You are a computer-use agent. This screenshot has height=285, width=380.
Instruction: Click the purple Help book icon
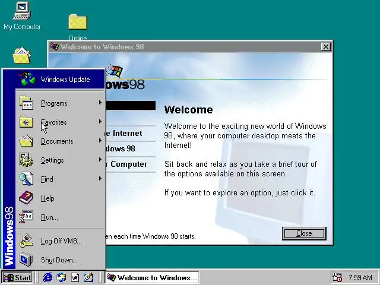point(26,198)
